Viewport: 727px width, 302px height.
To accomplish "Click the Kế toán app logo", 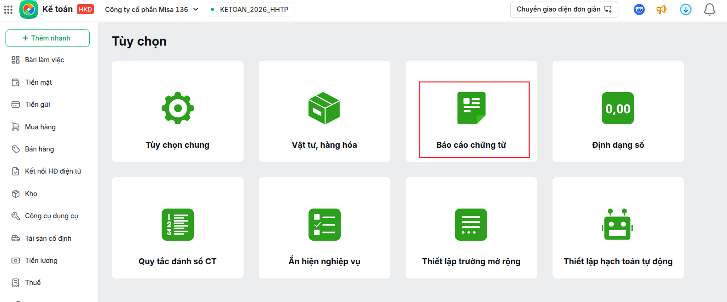I will [29, 9].
